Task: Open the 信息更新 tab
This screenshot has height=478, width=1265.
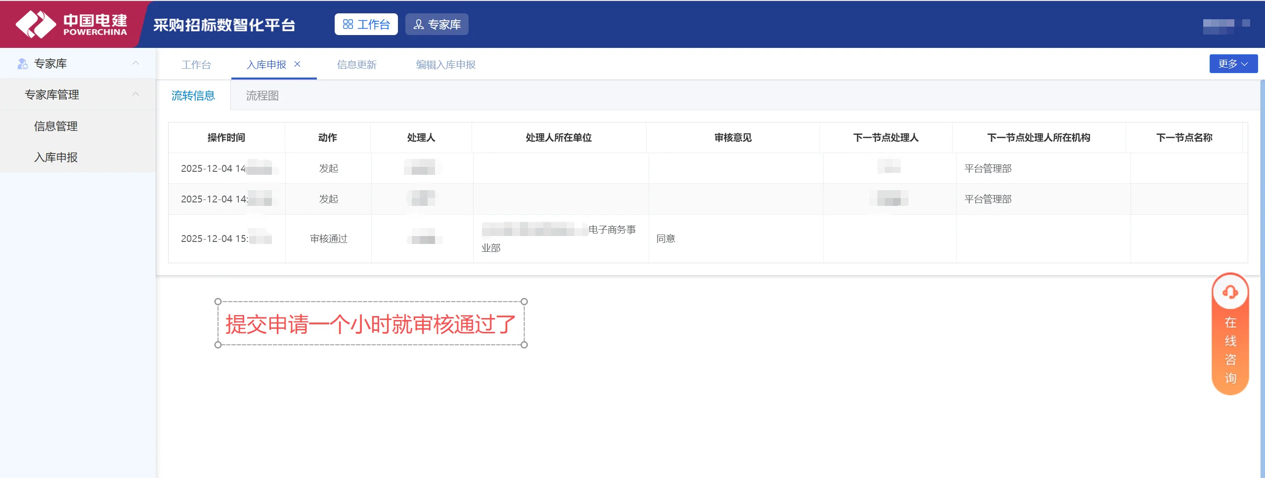Action: 357,64
